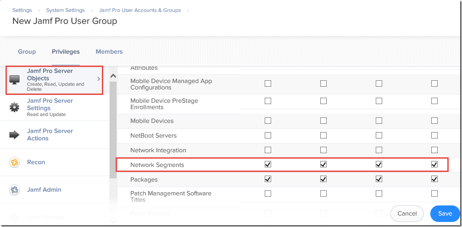This screenshot has height=227, width=462.
Task: Click the Jamf Pro Server Actions arrow icon
Action: [14, 135]
